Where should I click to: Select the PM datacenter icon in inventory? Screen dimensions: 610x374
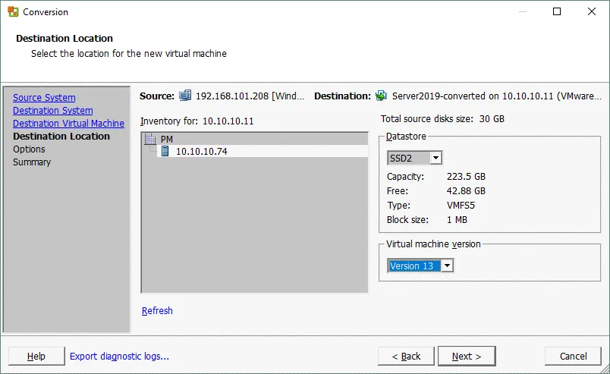(x=150, y=139)
